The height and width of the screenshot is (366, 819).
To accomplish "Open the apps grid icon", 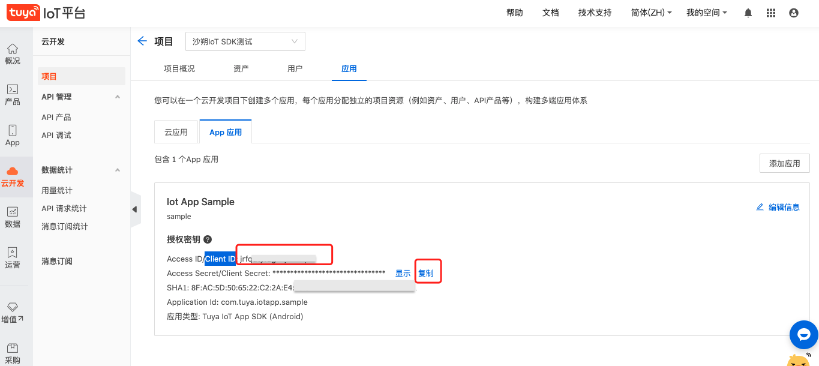I will pyautogui.click(x=771, y=13).
